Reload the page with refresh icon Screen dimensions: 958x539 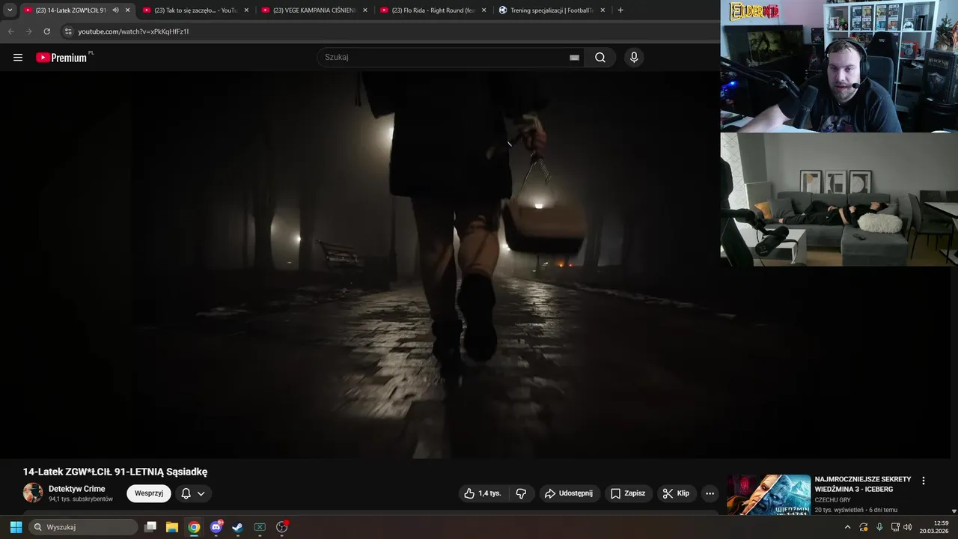46,31
